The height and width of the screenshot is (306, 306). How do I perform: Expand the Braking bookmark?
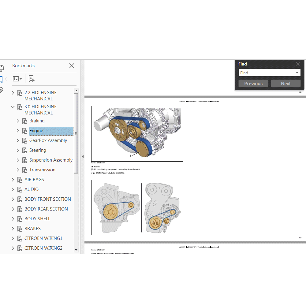click(x=18, y=121)
